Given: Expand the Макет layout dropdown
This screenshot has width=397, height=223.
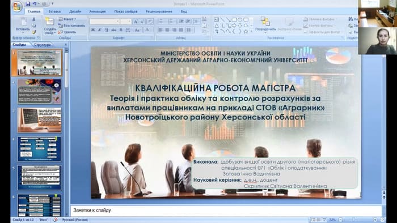Looking at the screenshot, I should coord(67,19).
